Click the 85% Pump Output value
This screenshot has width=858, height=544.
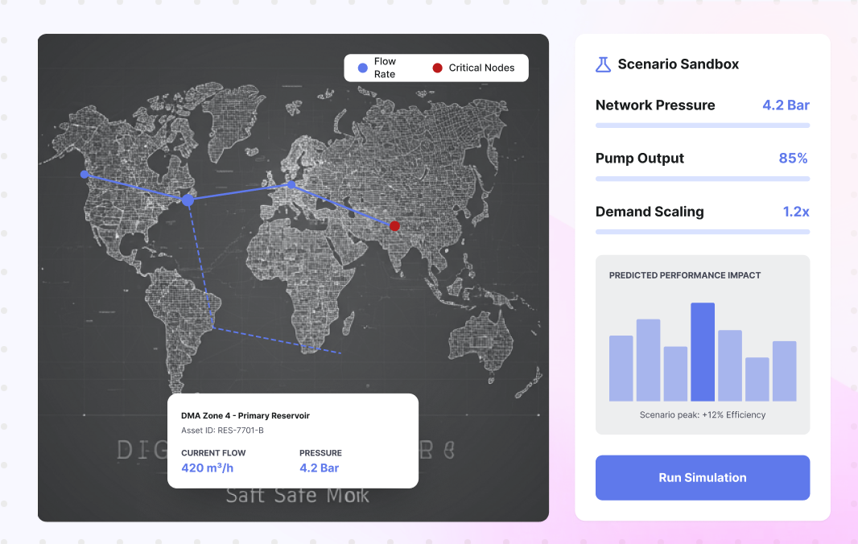coord(793,159)
